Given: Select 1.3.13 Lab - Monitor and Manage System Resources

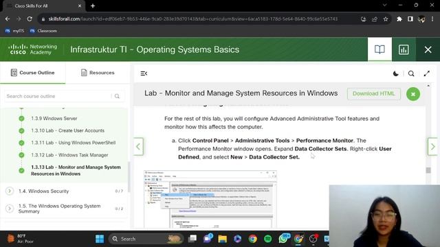Looking at the screenshot, I should (x=76, y=170).
